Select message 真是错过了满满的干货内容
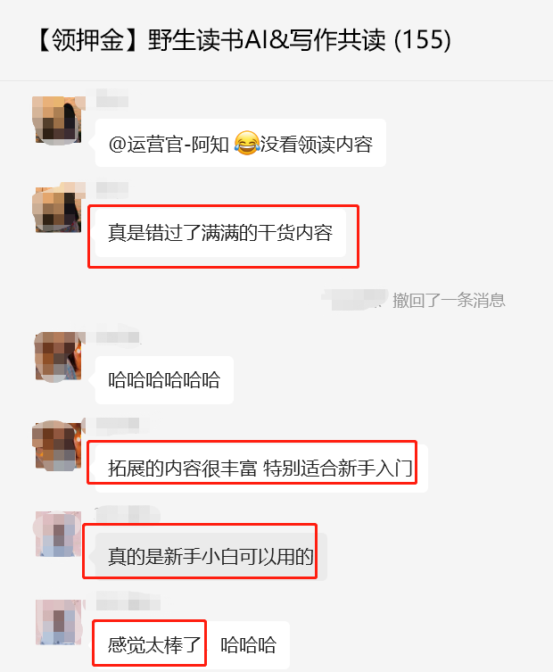Viewport: 553px width, 672px height. (220, 233)
